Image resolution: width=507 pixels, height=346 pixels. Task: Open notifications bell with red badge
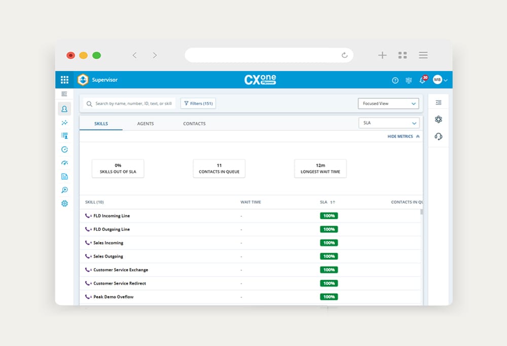coord(422,80)
